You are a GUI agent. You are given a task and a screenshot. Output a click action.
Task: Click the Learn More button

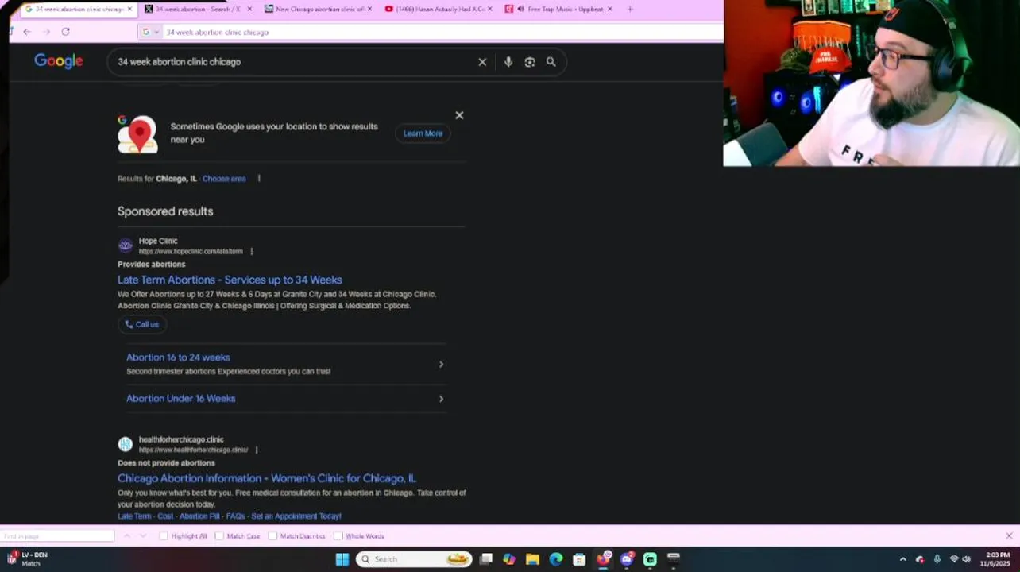click(423, 133)
